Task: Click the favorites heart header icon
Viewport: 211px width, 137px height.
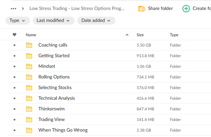Action: point(15,35)
